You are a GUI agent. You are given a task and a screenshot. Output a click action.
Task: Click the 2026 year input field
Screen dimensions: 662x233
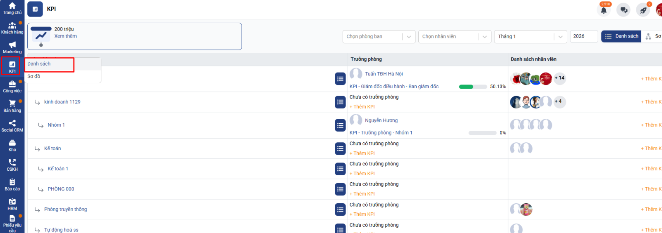[583, 36]
